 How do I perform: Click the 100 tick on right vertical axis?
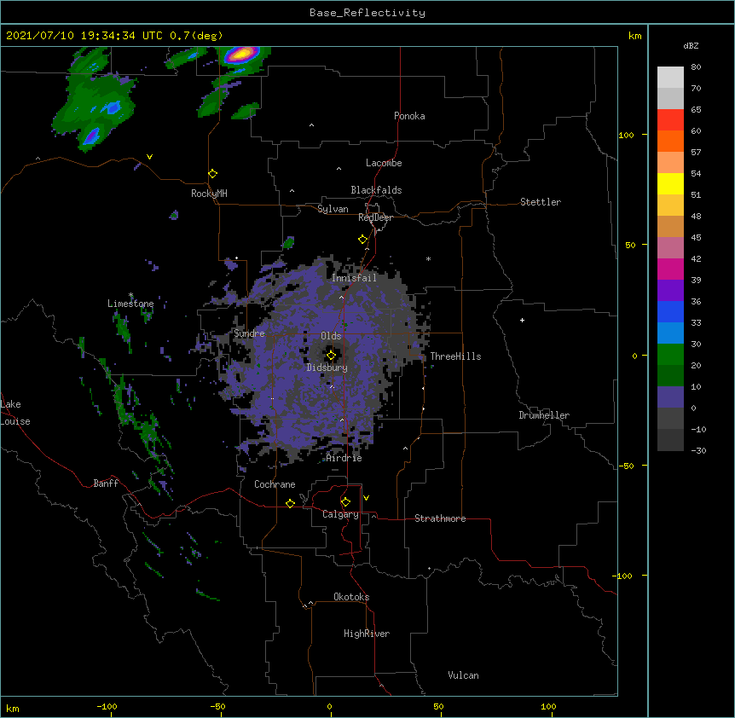coord(626,135)
